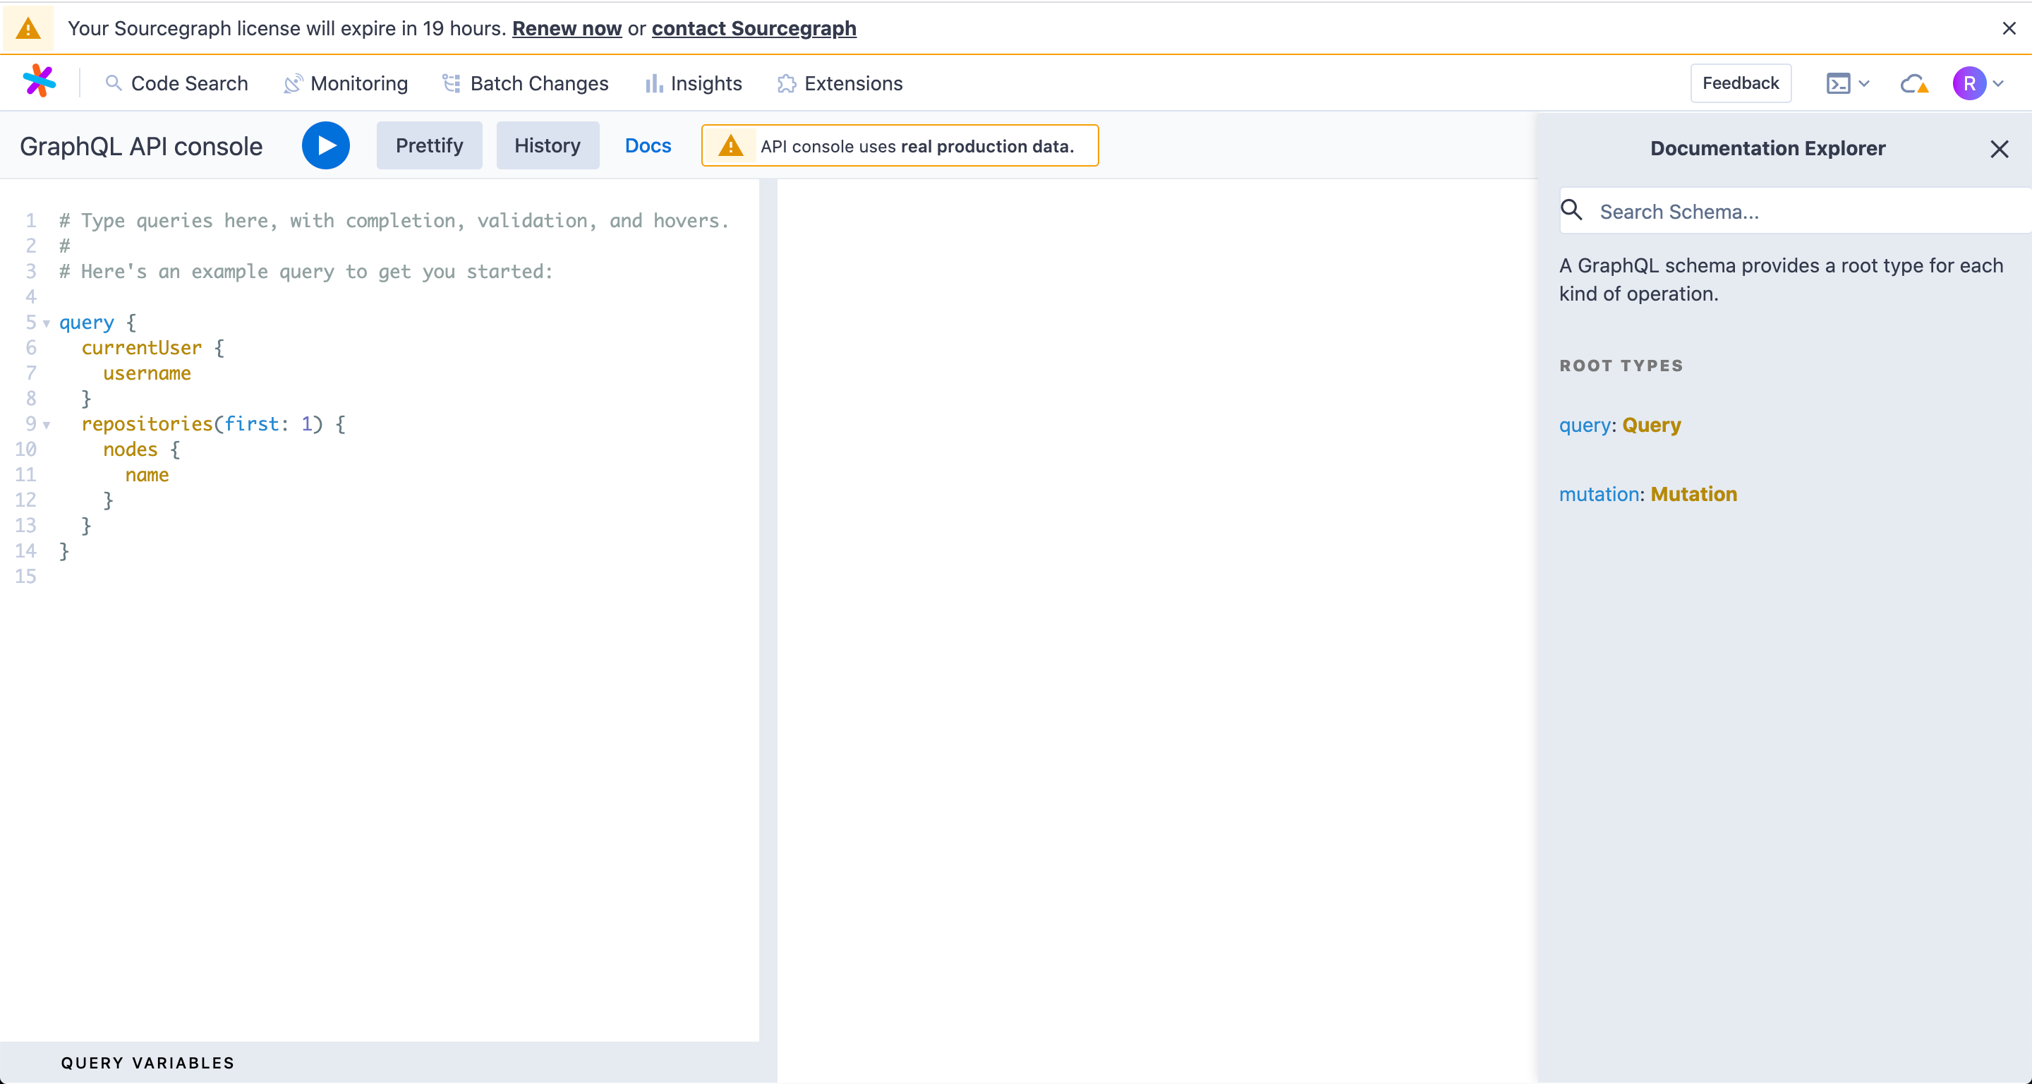Screen dimensions: 2032x1084
Task: Go to Batch Changes
Action: click(x=526, y=83)
